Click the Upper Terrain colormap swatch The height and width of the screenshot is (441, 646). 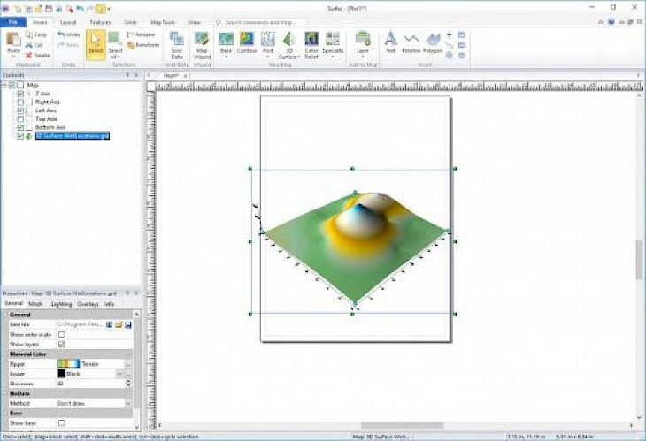tap(68, 364)
